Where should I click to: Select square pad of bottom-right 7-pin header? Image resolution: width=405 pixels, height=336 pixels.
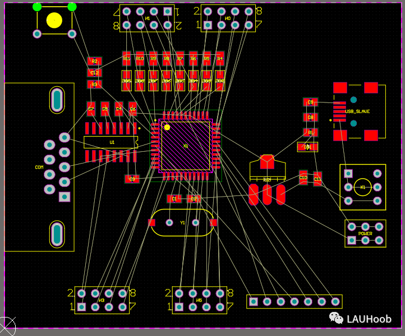[x=254, y=301]
